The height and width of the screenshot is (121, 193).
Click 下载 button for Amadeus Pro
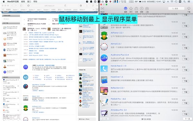[186, 114]
